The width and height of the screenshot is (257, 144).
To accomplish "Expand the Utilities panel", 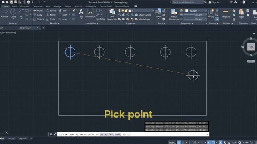I will click(x=228, y=24).
